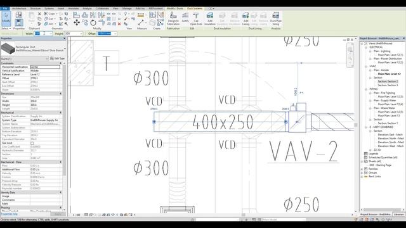Click the Type Properties icon
The width and height of the screenshot is (406, 228).
click(18, 15)
